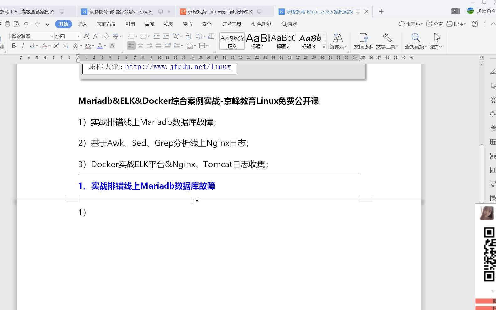Expand the bullet list style dropdown arrow
Screen dimensions: 496x310
click(x=137, y=37)
